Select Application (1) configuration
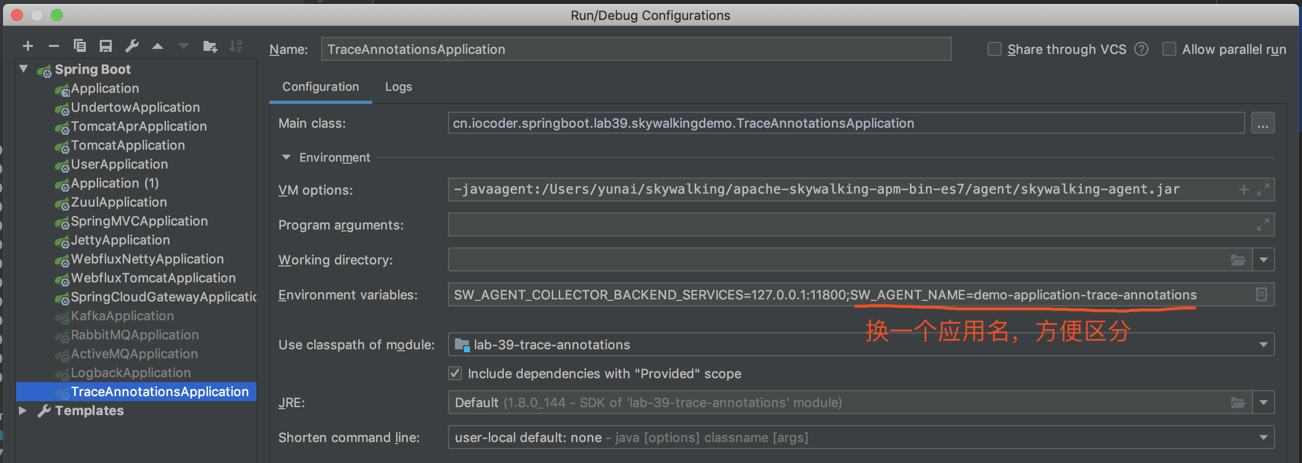Screen dimensions: 1302x463 (x=115, y=183)
